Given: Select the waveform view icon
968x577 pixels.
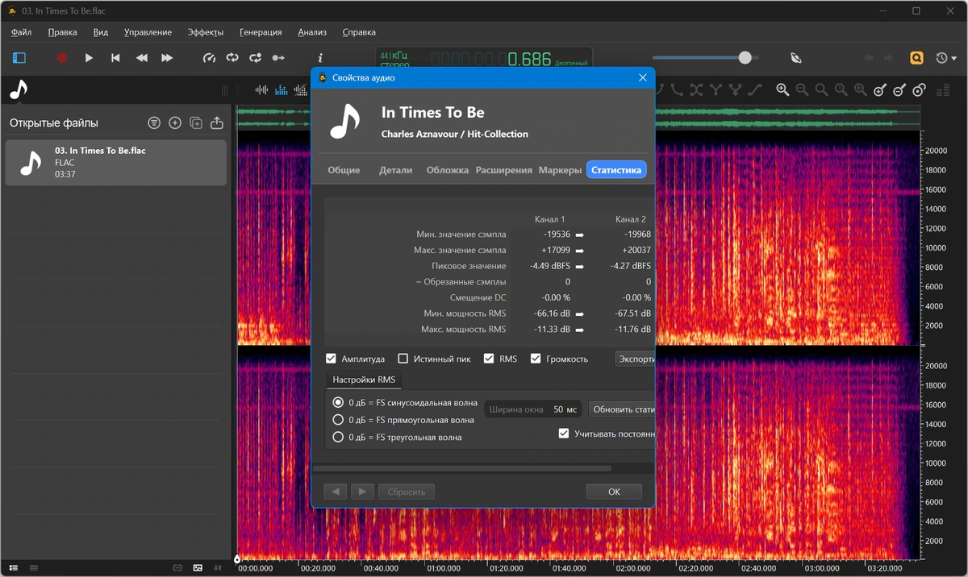Looking at the screenshot, I should (261, 90).
